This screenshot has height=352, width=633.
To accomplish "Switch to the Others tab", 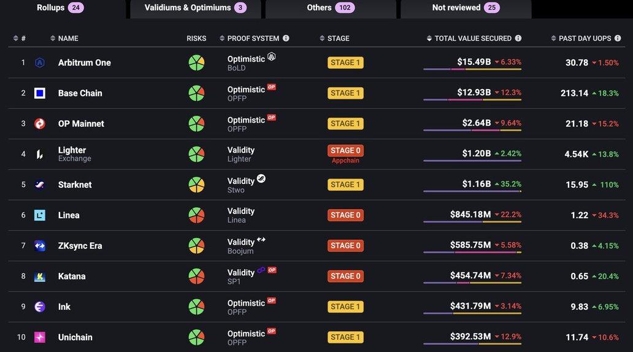I will coord(331,8).
